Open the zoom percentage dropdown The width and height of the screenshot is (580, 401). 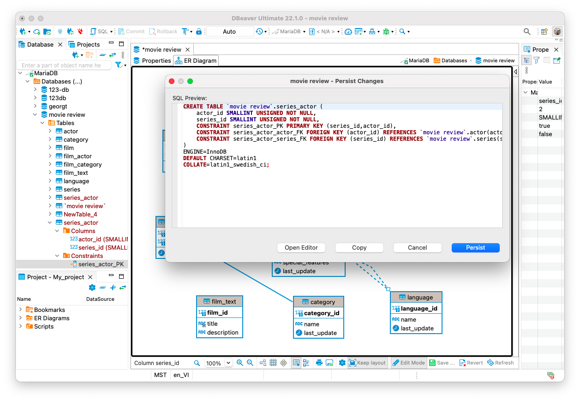coord(227,363)
